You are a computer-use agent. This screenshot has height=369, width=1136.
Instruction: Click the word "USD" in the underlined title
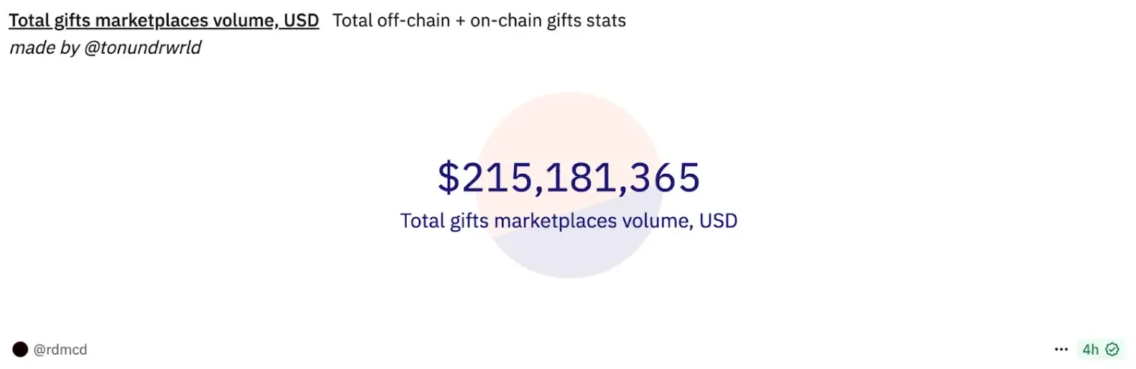point(300,20)
